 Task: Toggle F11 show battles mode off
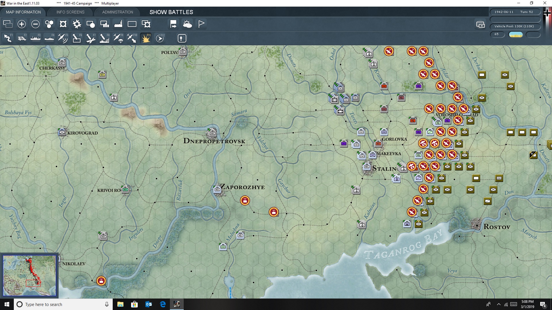click(146, 38)
